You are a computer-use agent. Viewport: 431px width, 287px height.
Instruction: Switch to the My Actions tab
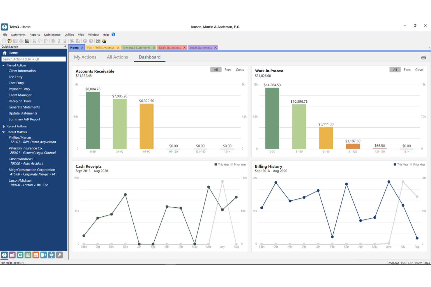[x=85, y=57]
